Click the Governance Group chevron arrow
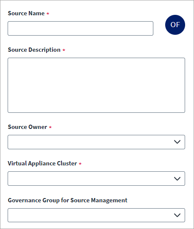This screenshot has width=194, height=229. tap(177, 215)
